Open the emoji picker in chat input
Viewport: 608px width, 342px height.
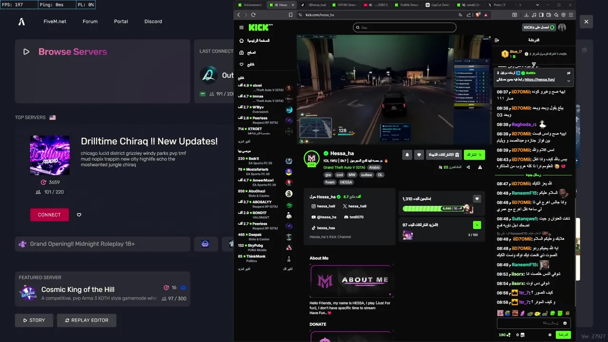point(565,323)
